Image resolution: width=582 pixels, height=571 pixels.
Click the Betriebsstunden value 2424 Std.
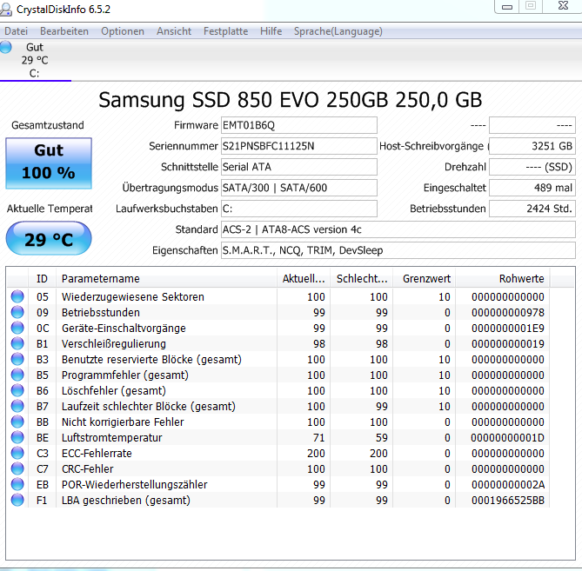point(532,209)
